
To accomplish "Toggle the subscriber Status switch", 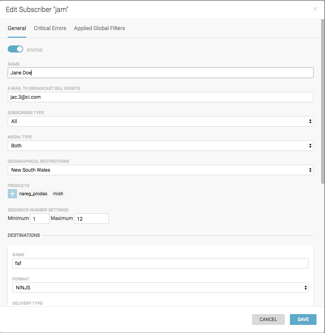I will point(15,49).
